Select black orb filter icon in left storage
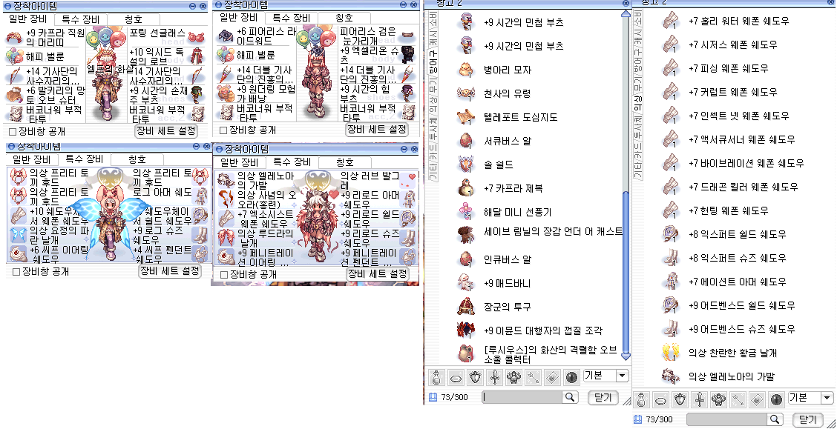 571,377
